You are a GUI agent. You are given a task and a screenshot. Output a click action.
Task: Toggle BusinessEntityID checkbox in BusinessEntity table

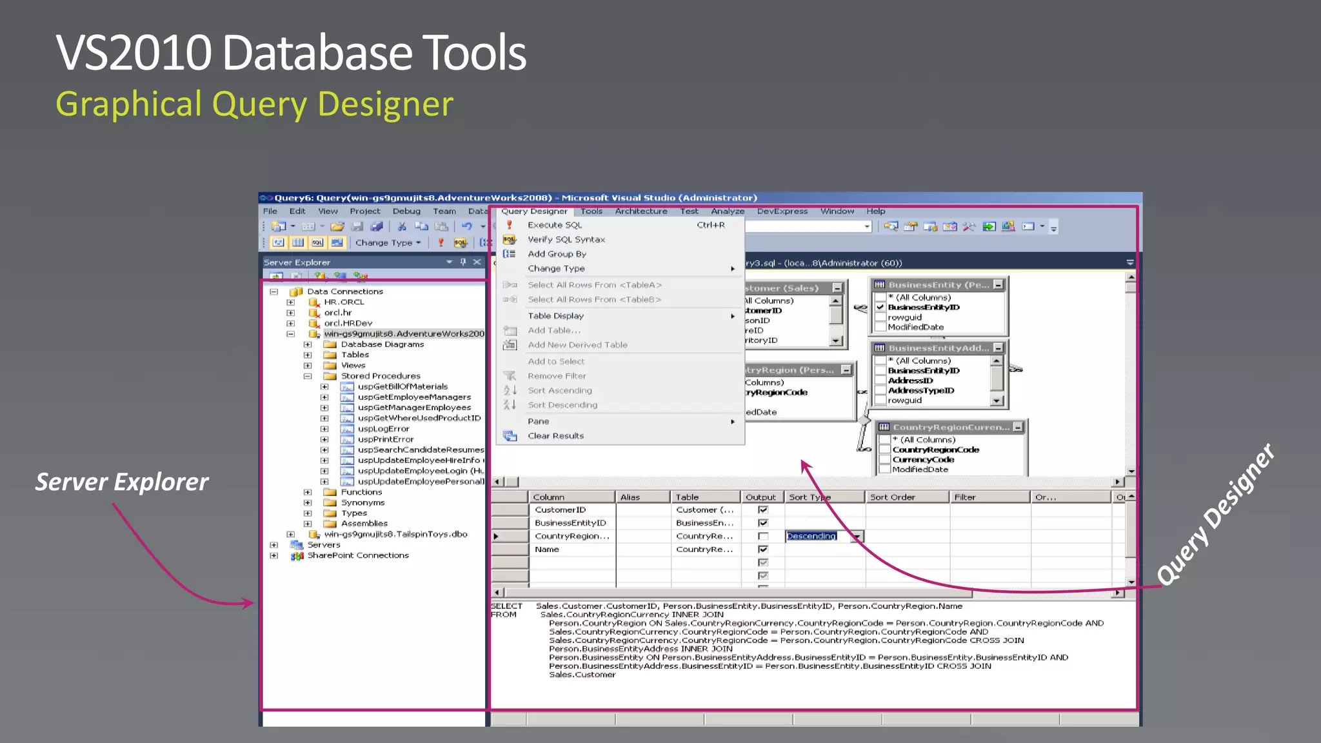[x=880, y=307]
